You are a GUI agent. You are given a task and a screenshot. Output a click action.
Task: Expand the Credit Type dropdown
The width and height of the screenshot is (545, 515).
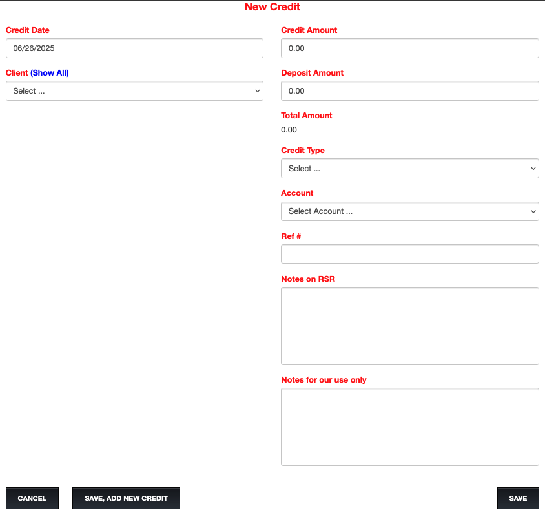(409, 169)
